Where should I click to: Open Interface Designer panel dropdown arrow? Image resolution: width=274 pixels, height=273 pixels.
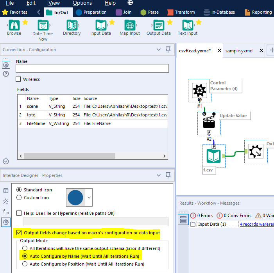(159, 175)
